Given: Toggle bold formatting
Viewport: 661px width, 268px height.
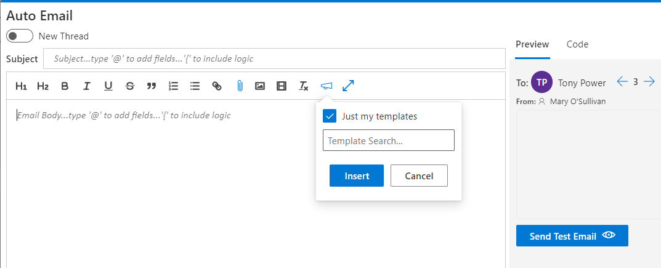Looking at the screenshot, I should (65, 86).
